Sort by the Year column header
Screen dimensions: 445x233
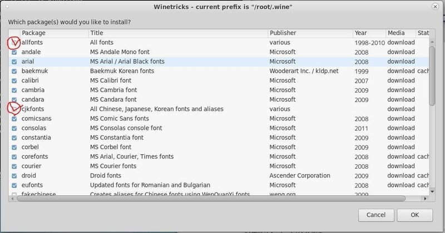click(x=368, y=33)
